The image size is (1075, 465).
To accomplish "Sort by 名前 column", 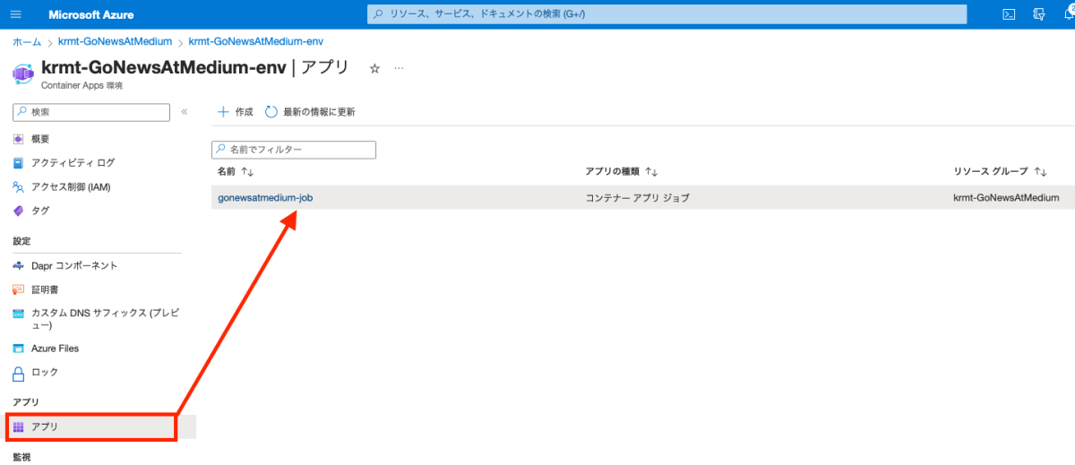I will point(236,170).
